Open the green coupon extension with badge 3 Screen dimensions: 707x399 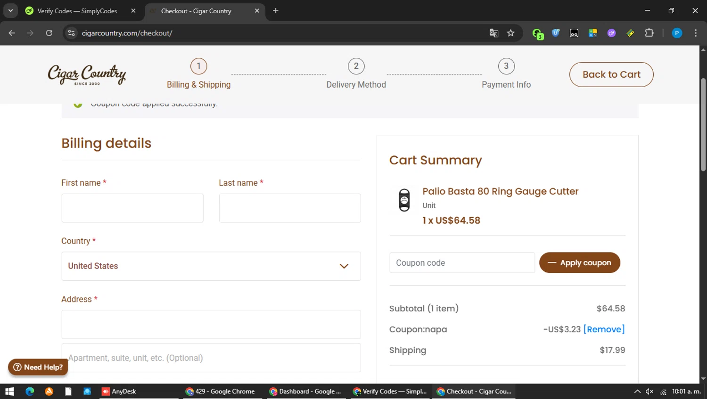pos(537,33)
